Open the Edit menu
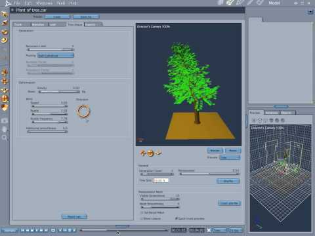The width and height of the screenshot is (315, 236). pyautogui.click(x=28, y=3)
